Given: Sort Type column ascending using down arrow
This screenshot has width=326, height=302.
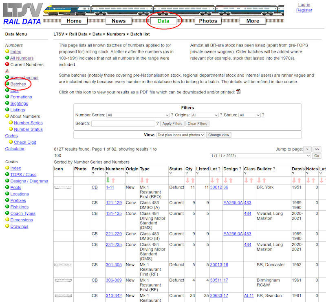Looking at the screenshot, I should tap(142, 180).
